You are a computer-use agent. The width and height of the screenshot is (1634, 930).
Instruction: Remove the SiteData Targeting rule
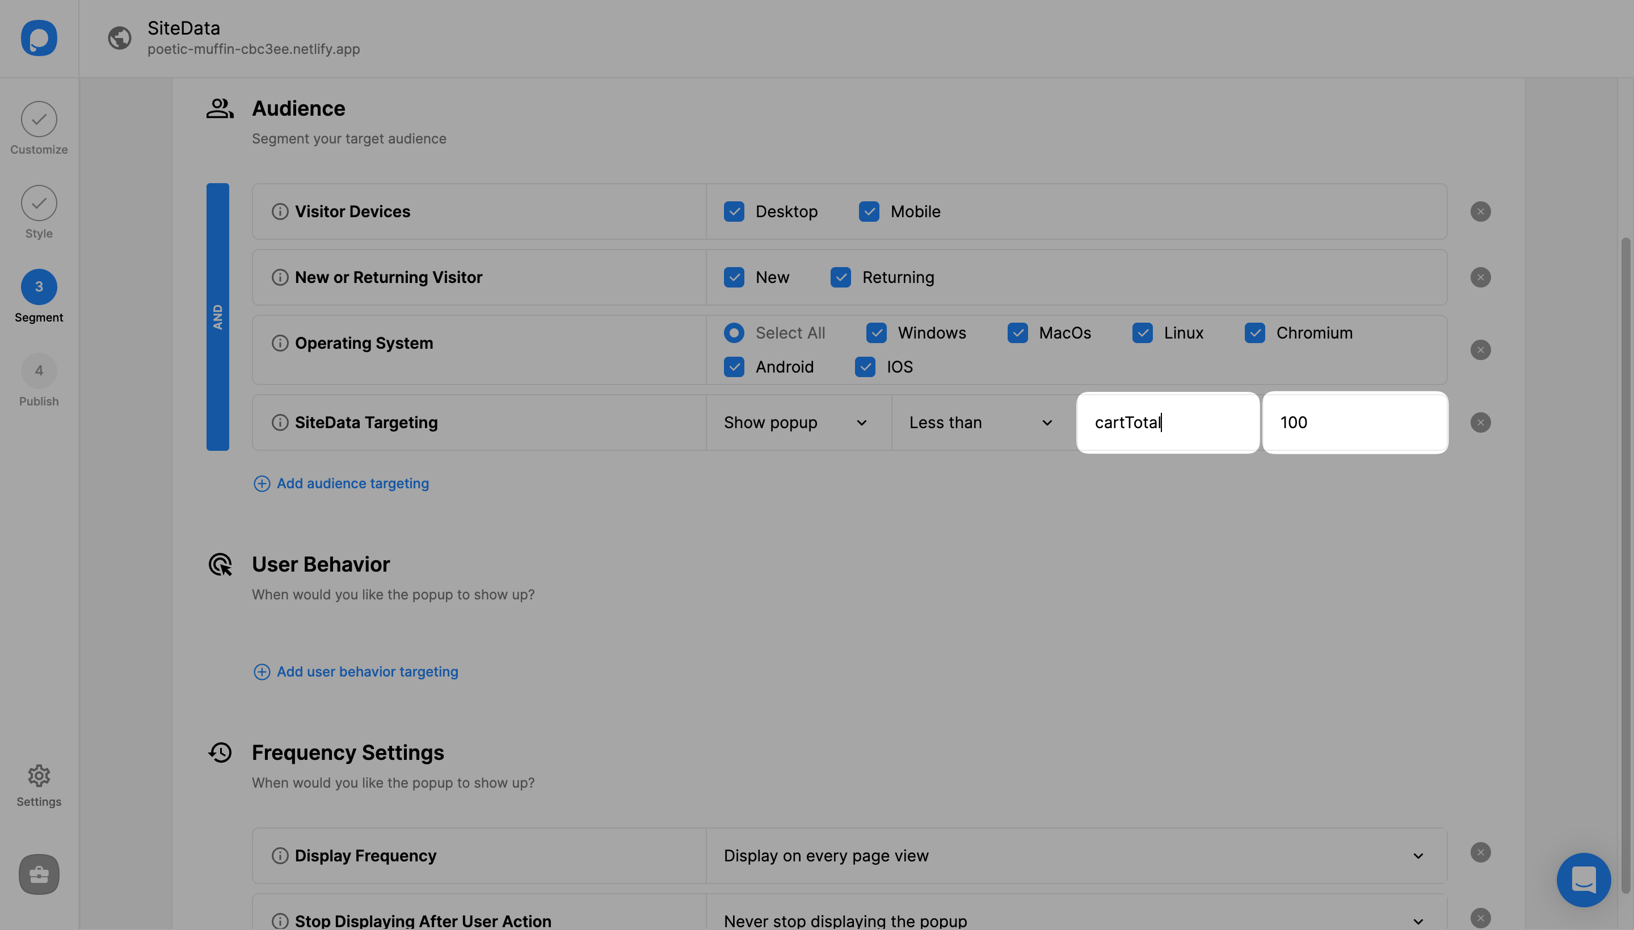point(1481,423)
